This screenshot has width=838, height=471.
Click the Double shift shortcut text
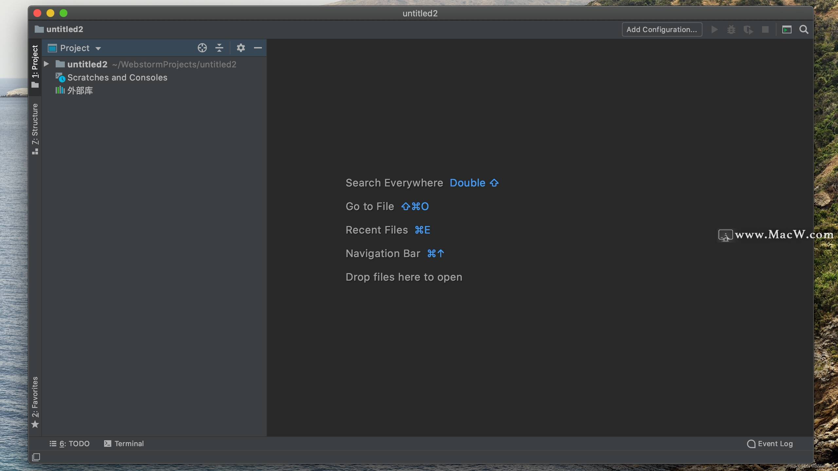474,183
